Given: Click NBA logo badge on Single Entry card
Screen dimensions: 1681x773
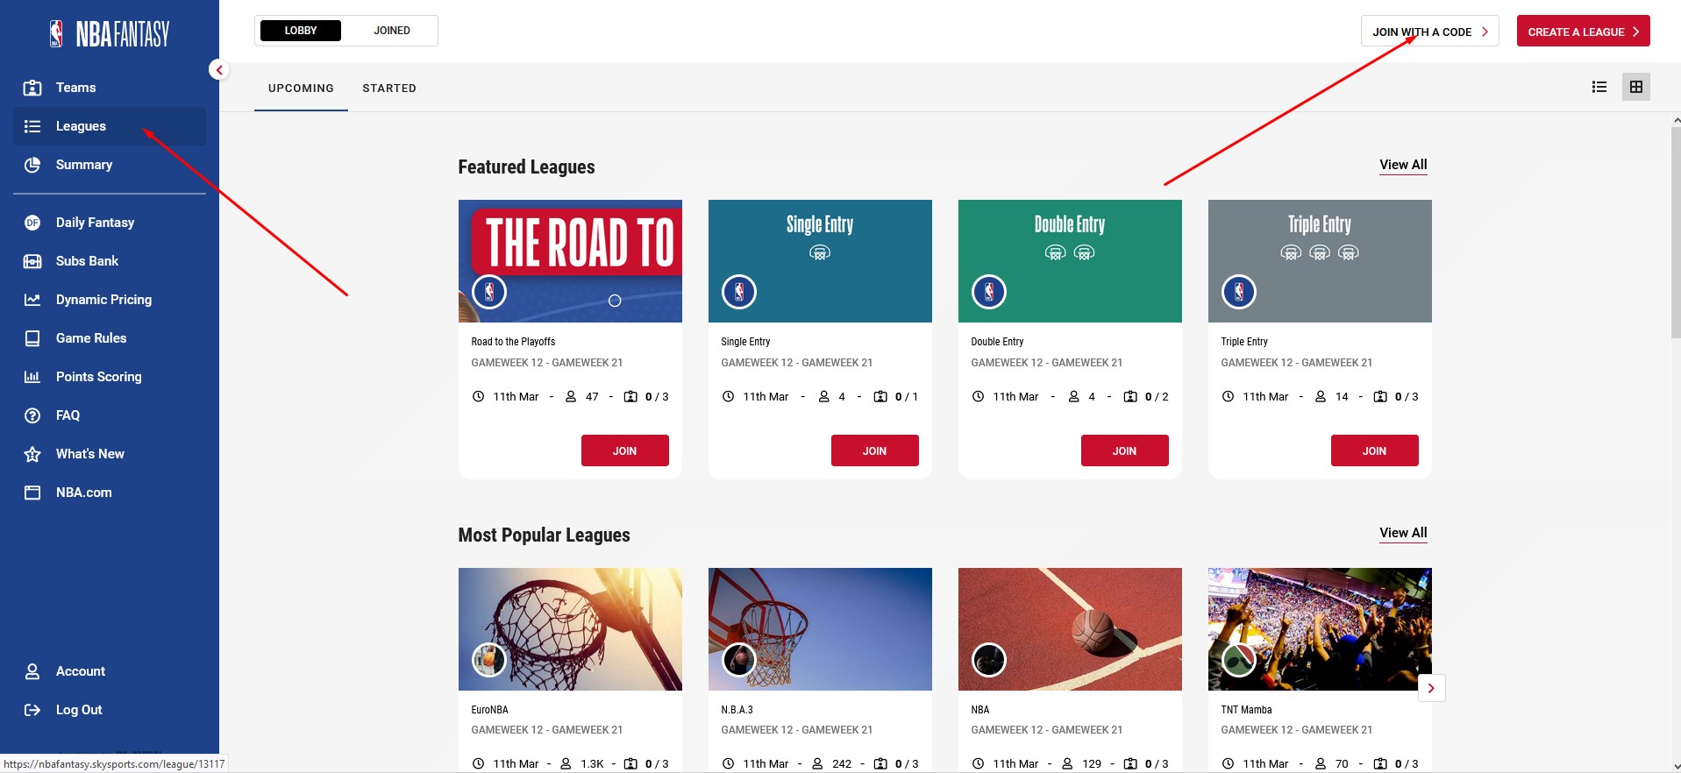Looking at the screenshot, I should coord(739,292).
